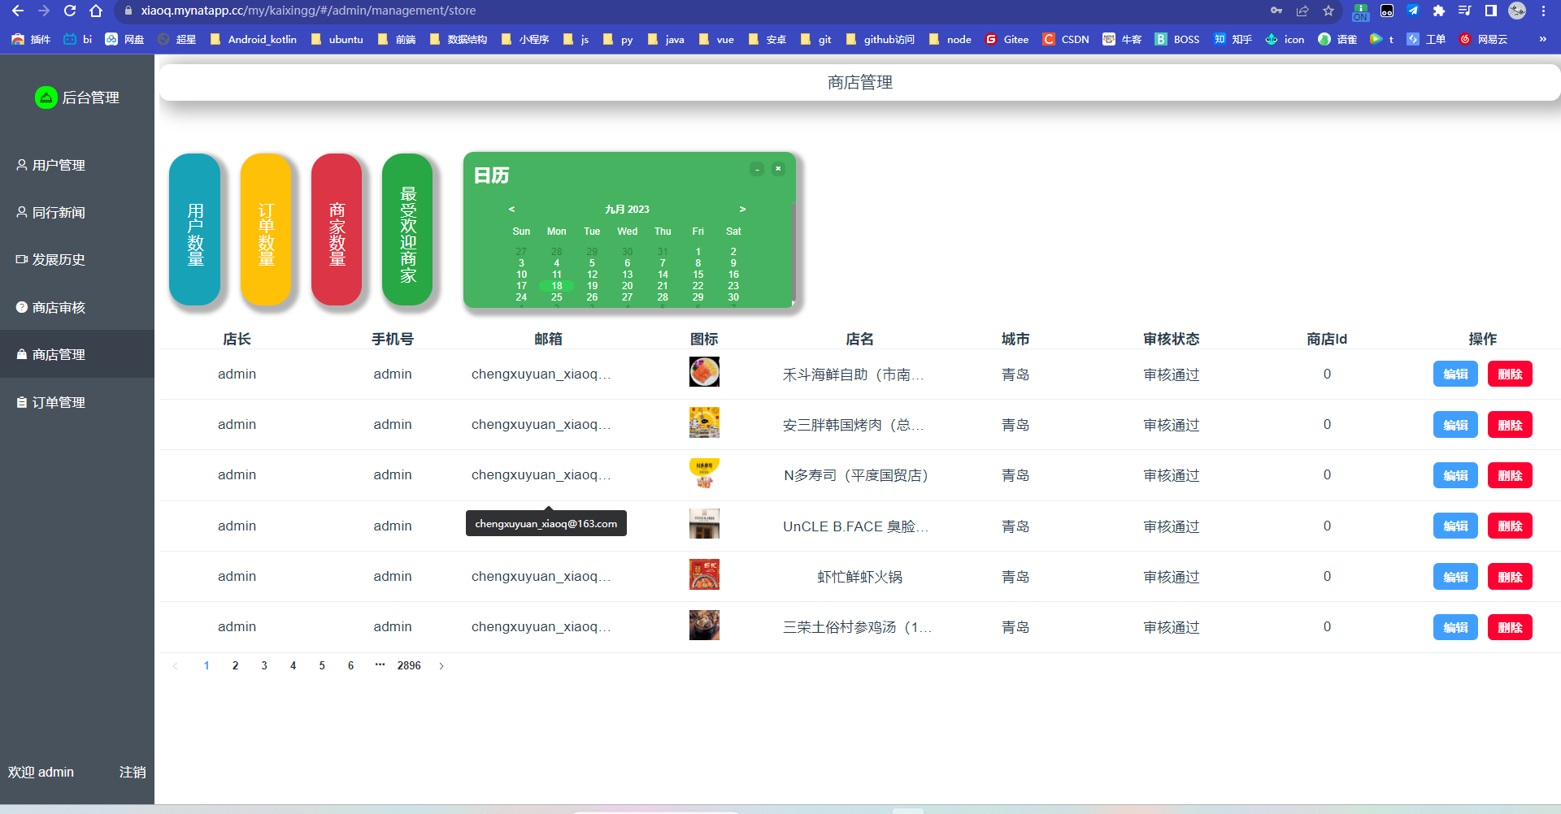Select date 18 in calendar
This screenshot has width=1561, height=814.
pyautogui.click(x=557, y=286)
